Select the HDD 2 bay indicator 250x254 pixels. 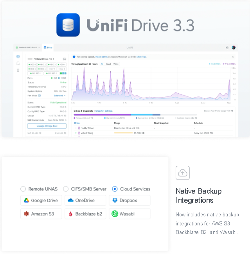(x=42, y=64)
